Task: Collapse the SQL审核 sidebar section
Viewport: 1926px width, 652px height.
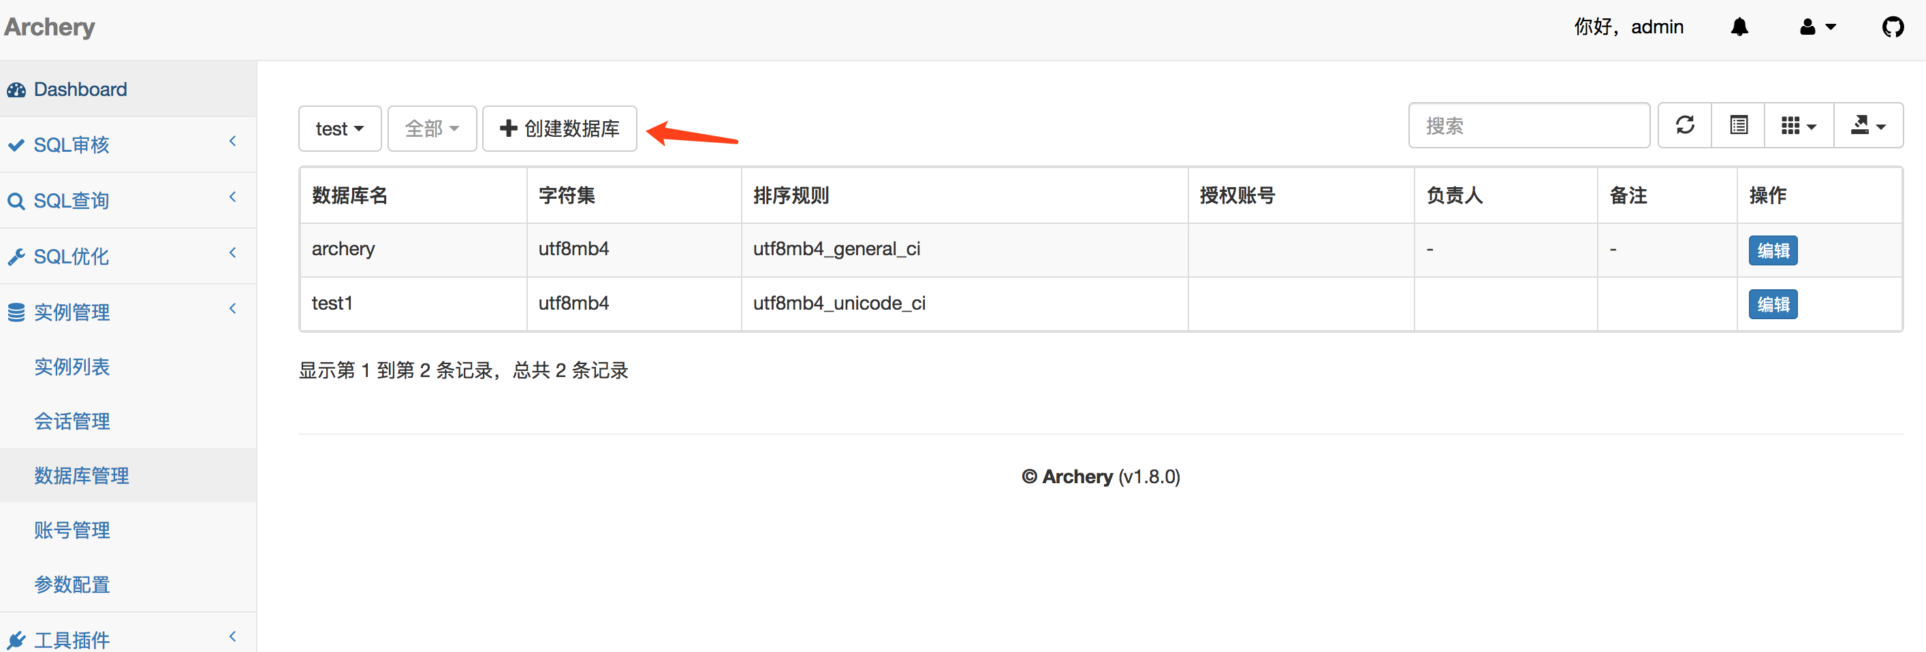Action: click(232, 141)
